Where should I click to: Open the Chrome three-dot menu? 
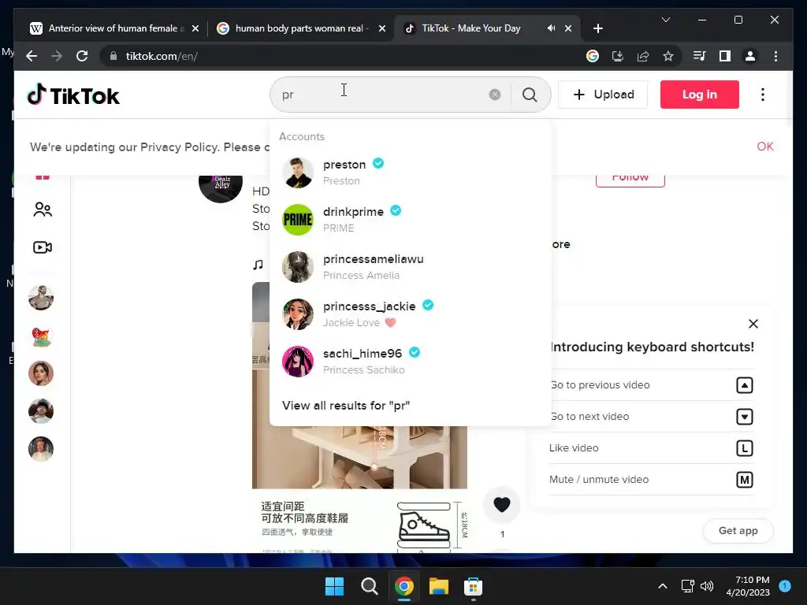(x=775, y=56)
